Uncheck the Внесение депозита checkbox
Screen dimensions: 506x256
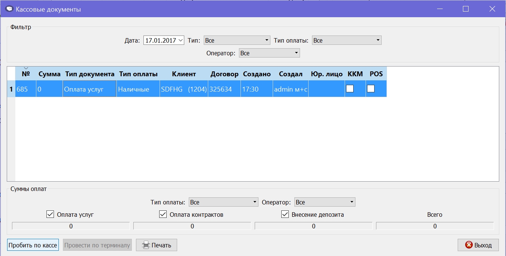click(x=285, y=214)
